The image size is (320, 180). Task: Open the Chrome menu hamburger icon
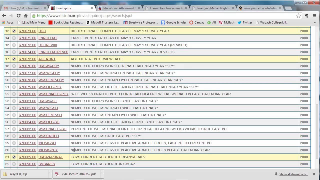tap(314, 15)
